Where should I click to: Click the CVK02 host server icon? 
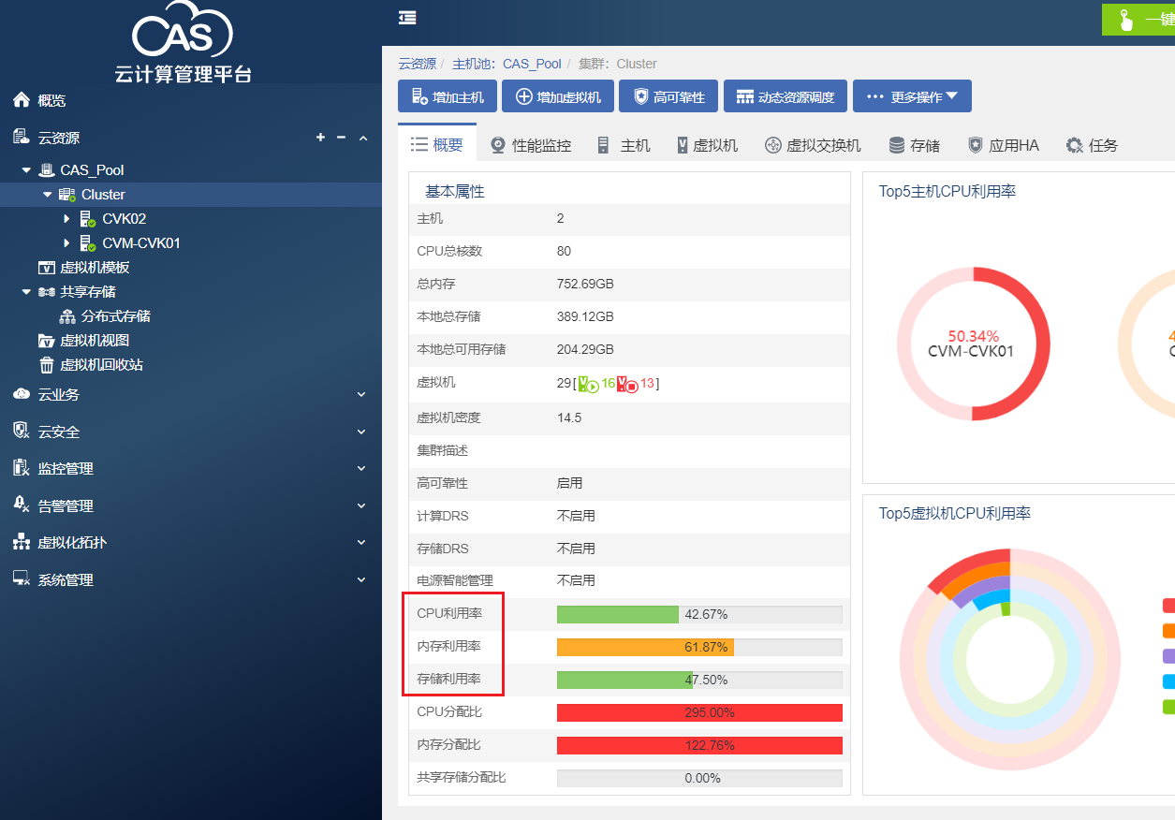click(x=88, y=219)
